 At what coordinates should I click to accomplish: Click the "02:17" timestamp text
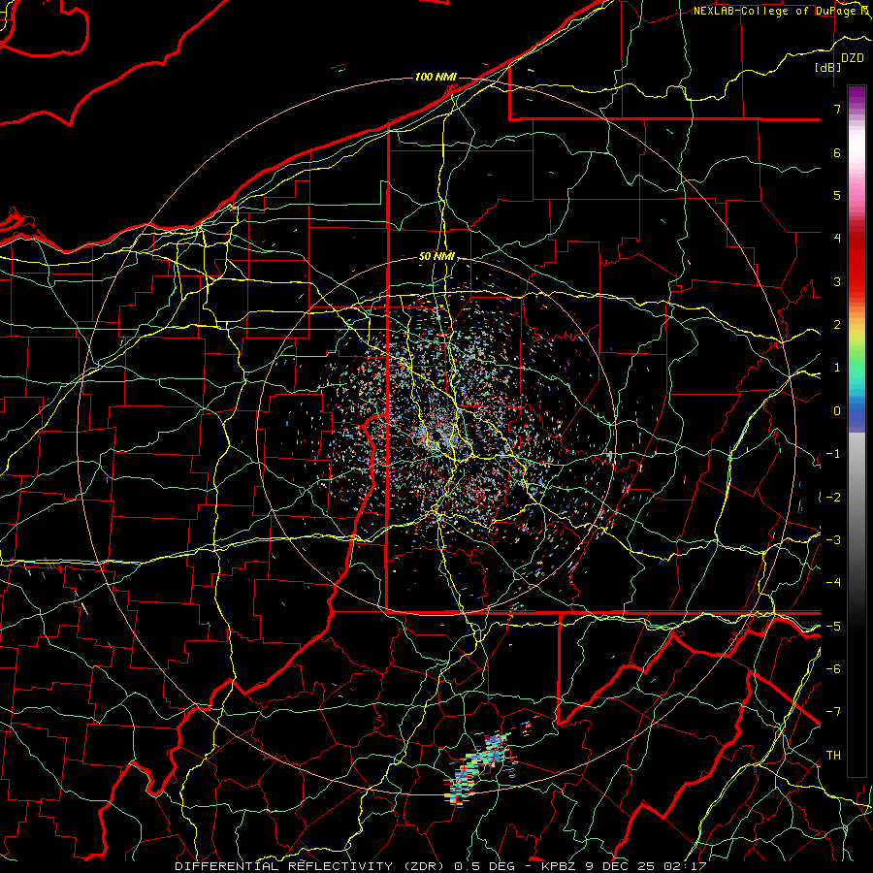pos(687,866)
